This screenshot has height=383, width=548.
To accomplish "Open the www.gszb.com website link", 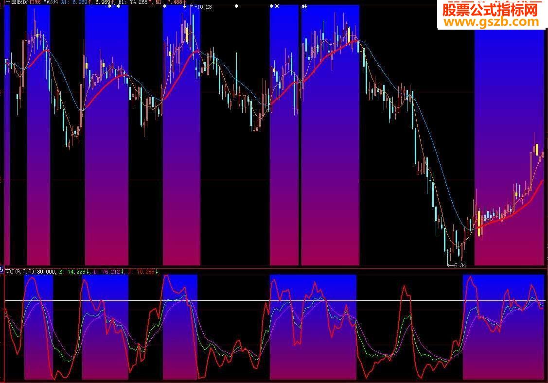I will (491, 22).
